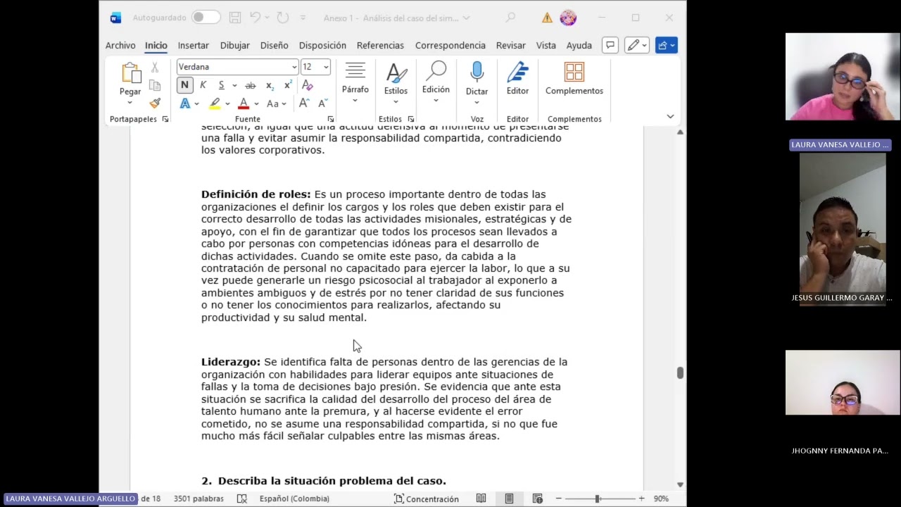Open the Revisar tab
Image resolution: width=901 pixels, height=507 pixels.
click(x=510, y=45)
